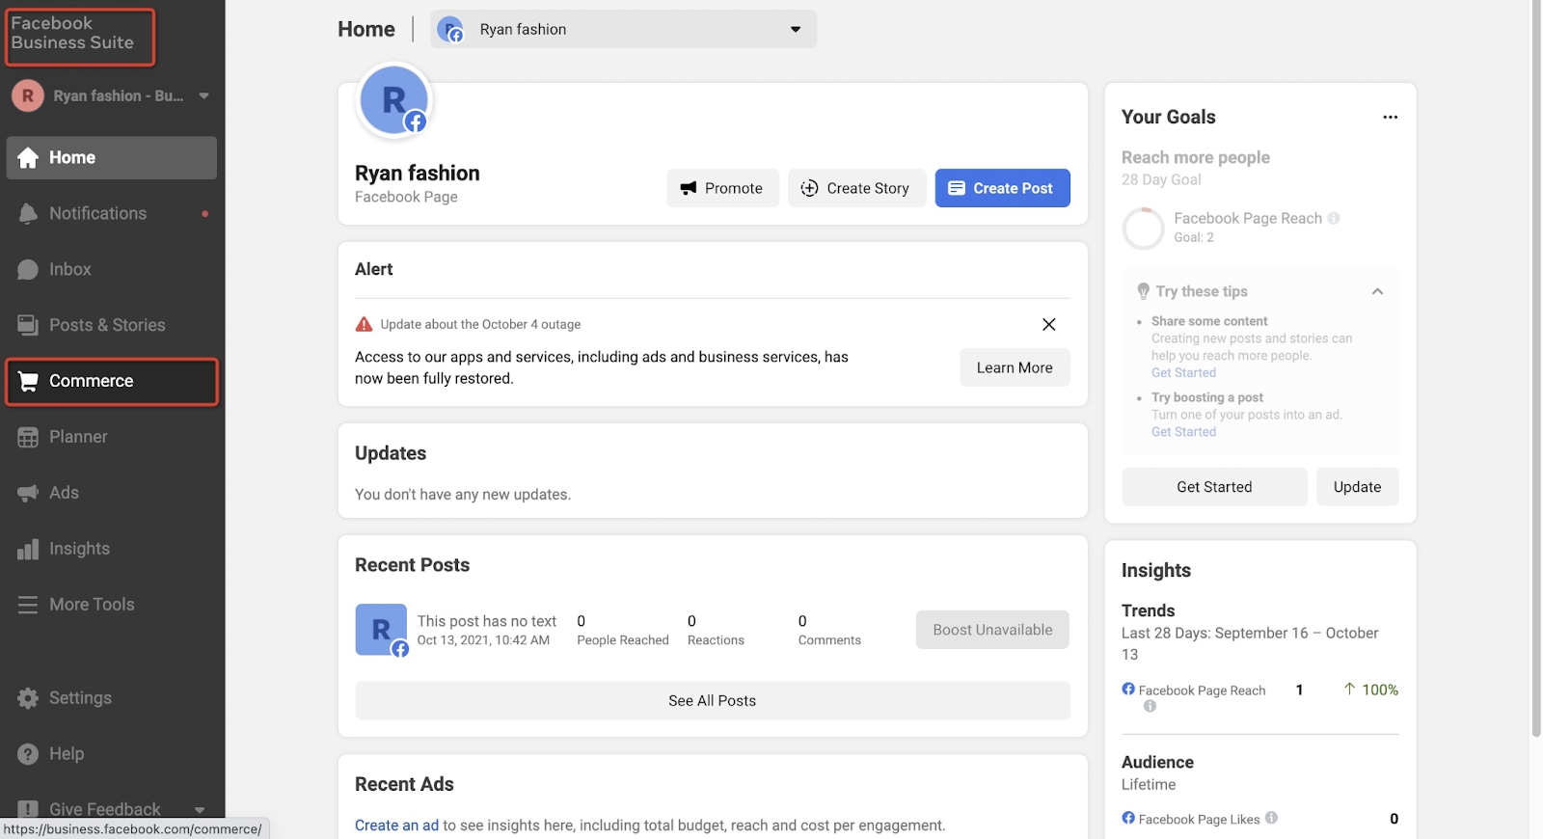Click the Home house icon in sidebar

coord(28,158)
